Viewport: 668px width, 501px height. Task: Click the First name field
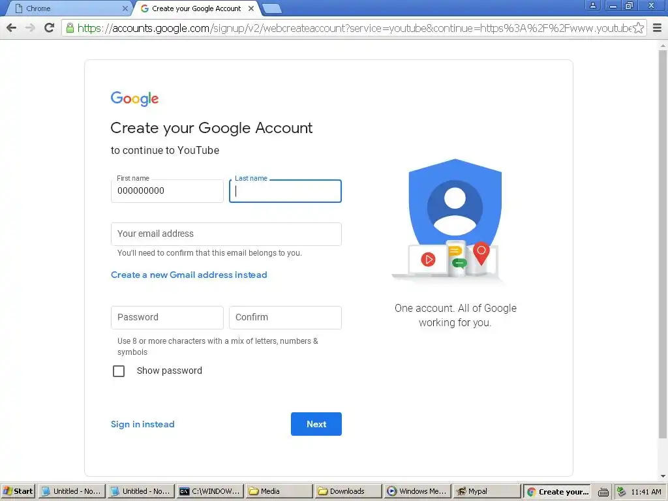coord(167,191)
